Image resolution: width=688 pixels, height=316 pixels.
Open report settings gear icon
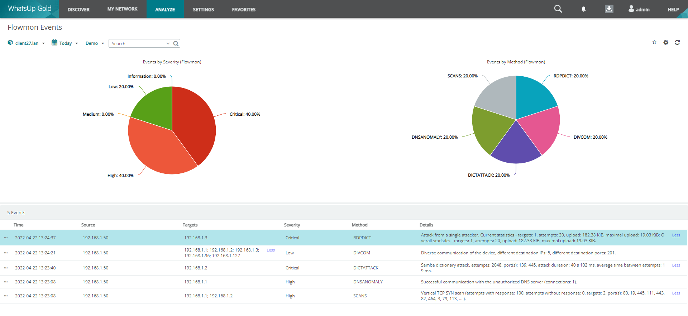coord(666,42)
